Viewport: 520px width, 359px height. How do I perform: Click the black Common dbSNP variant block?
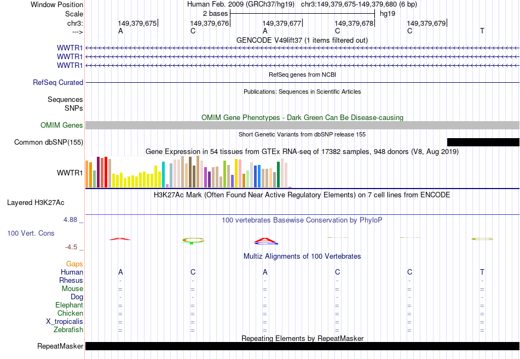click(x=483, y=142)
